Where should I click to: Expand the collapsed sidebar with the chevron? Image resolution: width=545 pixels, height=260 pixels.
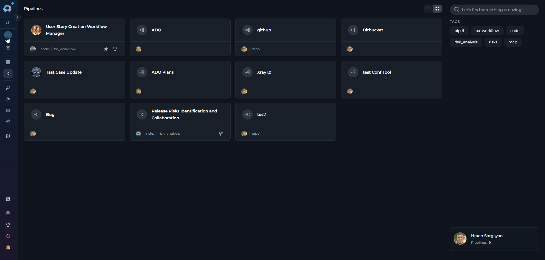point(17,17)
